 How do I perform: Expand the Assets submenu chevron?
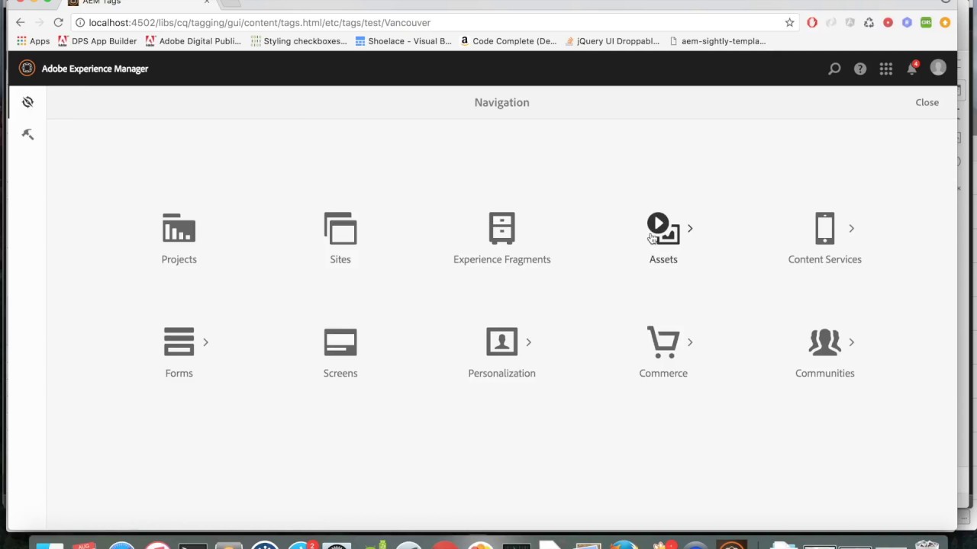690,228
